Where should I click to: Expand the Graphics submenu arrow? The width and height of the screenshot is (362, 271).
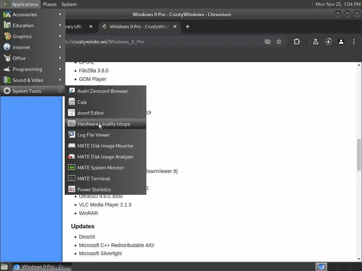tap(60, 36)
